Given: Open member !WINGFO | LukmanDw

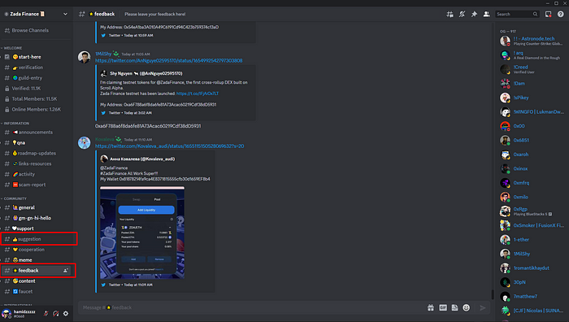Looking at the screenshot, I should (x=532, y=112).
